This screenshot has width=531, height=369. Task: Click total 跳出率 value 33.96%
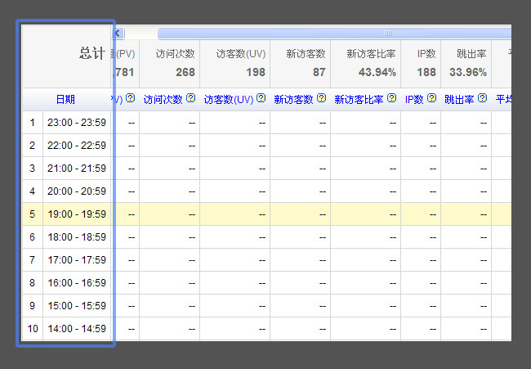click(x=468, y=72)
